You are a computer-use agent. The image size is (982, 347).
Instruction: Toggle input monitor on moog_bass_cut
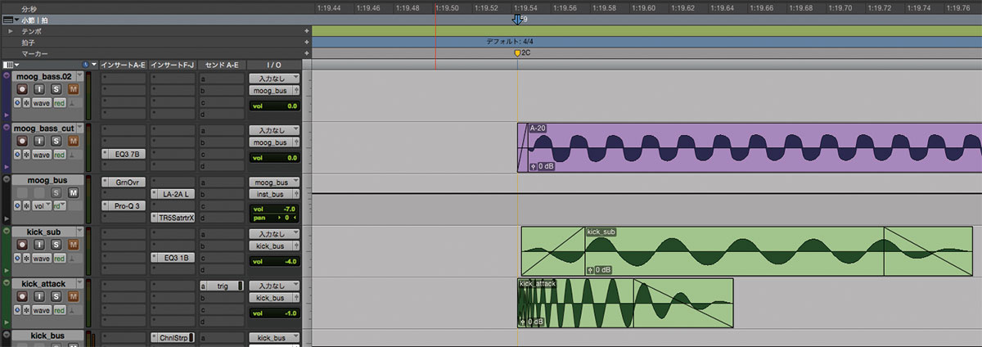click(x=38, y=140)
